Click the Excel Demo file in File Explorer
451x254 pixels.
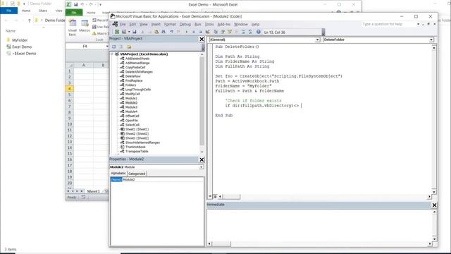(x=22, y=47)
